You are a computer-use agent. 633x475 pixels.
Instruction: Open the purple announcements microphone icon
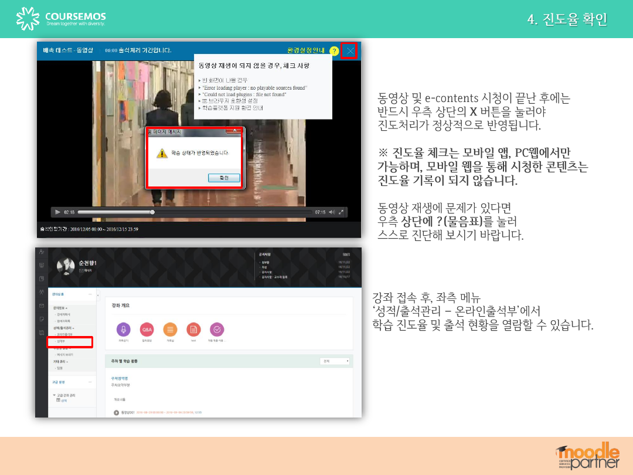click(x=124, y=330)
